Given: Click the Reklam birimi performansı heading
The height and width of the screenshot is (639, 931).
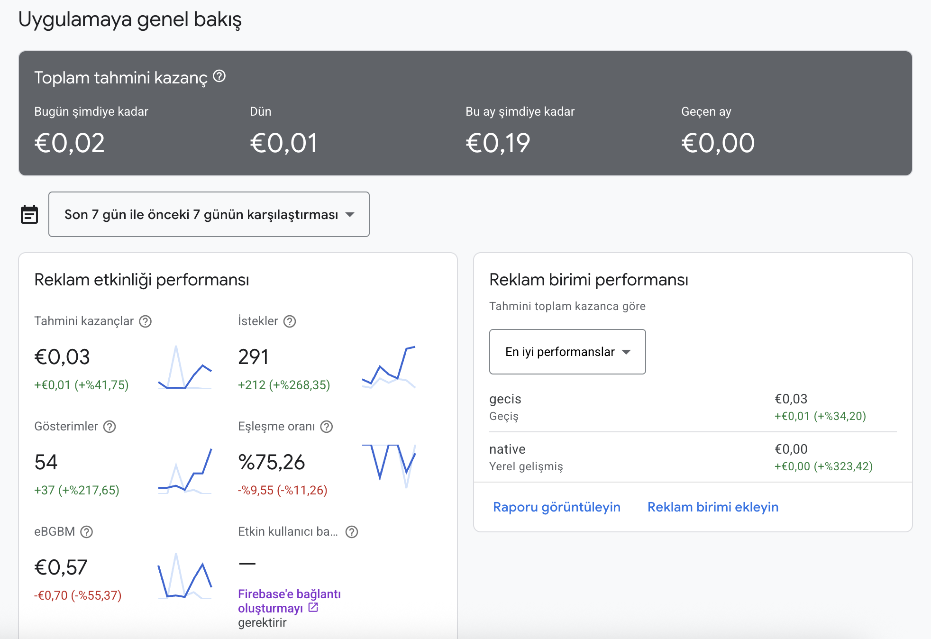Looking at the screenshot, I should [x=589, y=280].
